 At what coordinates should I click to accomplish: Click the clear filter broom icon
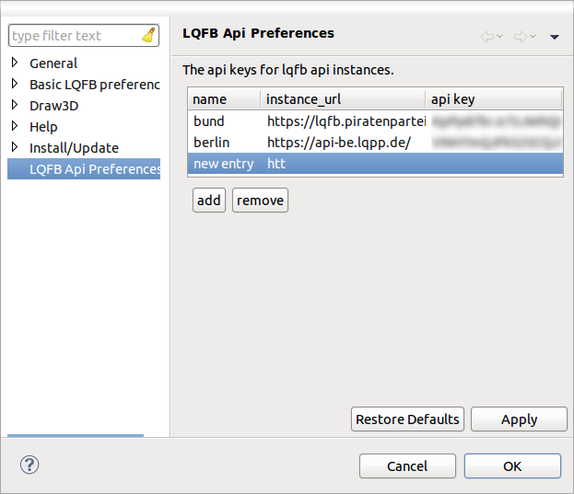[149, 36]
